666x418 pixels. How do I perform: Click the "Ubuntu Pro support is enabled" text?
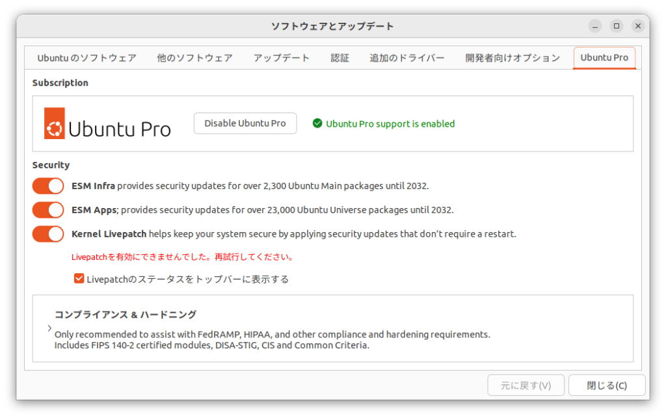point(390,124)
